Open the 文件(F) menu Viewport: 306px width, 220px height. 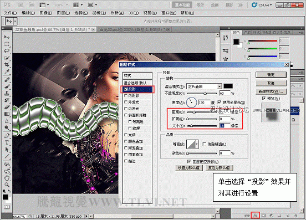tap(10, 13)
